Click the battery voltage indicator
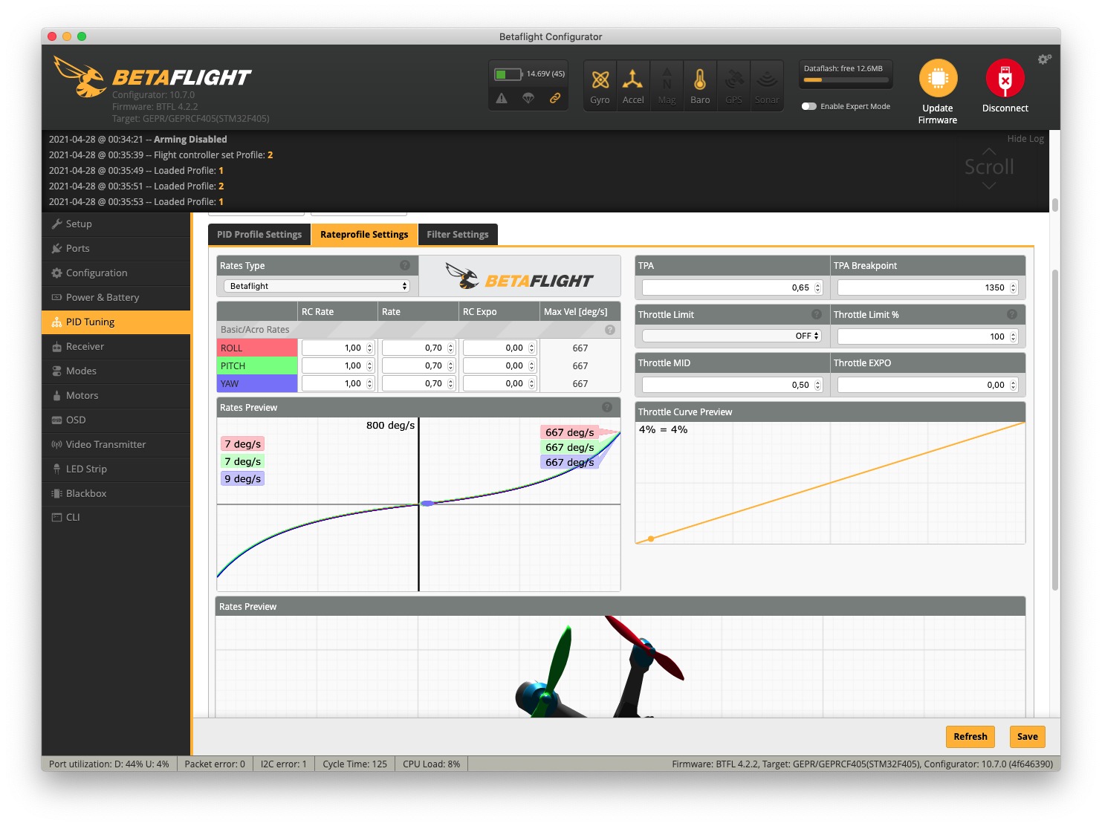This screenshot has width=1102, height=826. (529, 74)
